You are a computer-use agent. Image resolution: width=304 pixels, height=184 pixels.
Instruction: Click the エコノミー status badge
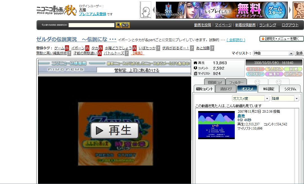(255, 69)
